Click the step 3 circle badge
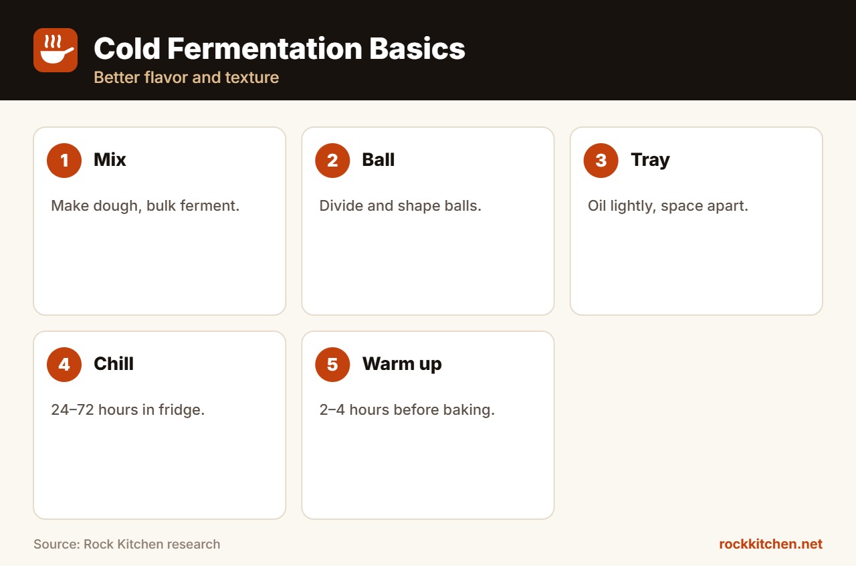 pos(601,161)
